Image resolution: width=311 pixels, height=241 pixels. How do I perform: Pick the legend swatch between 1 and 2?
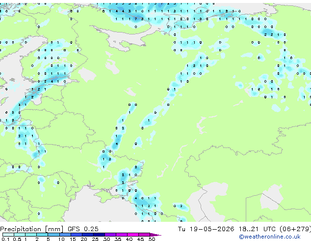tap(31, 235)
